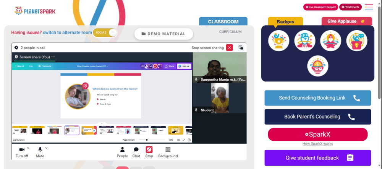Click '2 people in call' text
Image resolution: width=382 pixels, height=169 pixels.
33,48
